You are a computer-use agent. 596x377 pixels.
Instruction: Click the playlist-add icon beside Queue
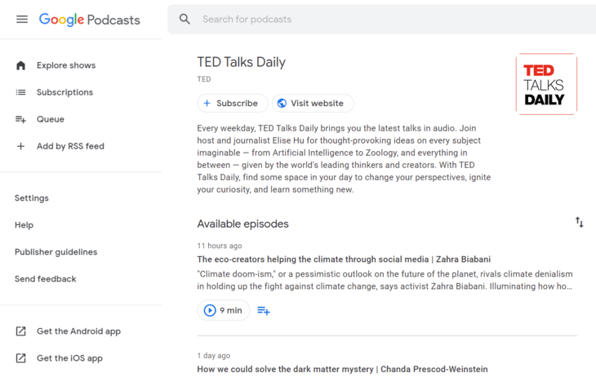21,119
